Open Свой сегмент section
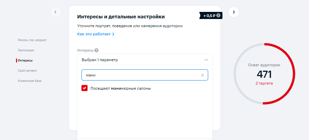Screen dimensions: 309x140 click(27, 71)
